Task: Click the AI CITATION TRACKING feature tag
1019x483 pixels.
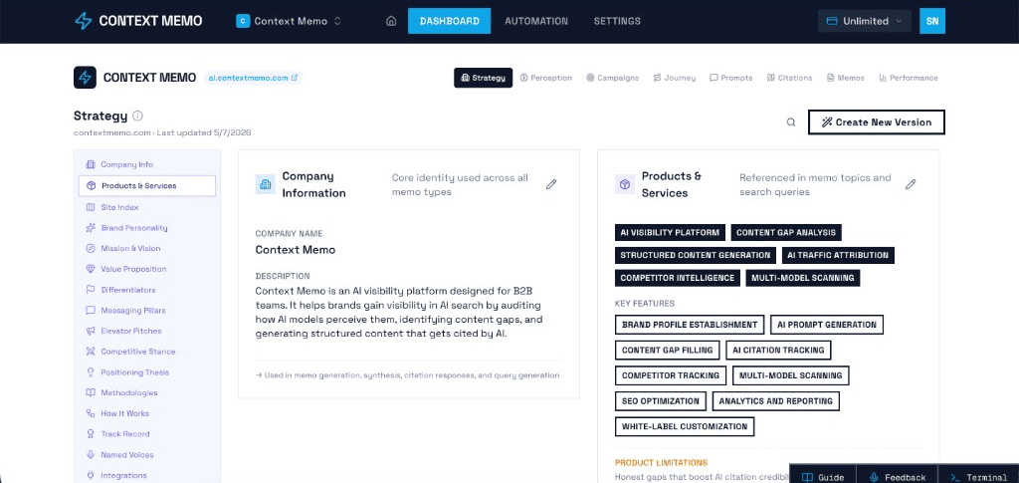Action: (x=778, y=351)
